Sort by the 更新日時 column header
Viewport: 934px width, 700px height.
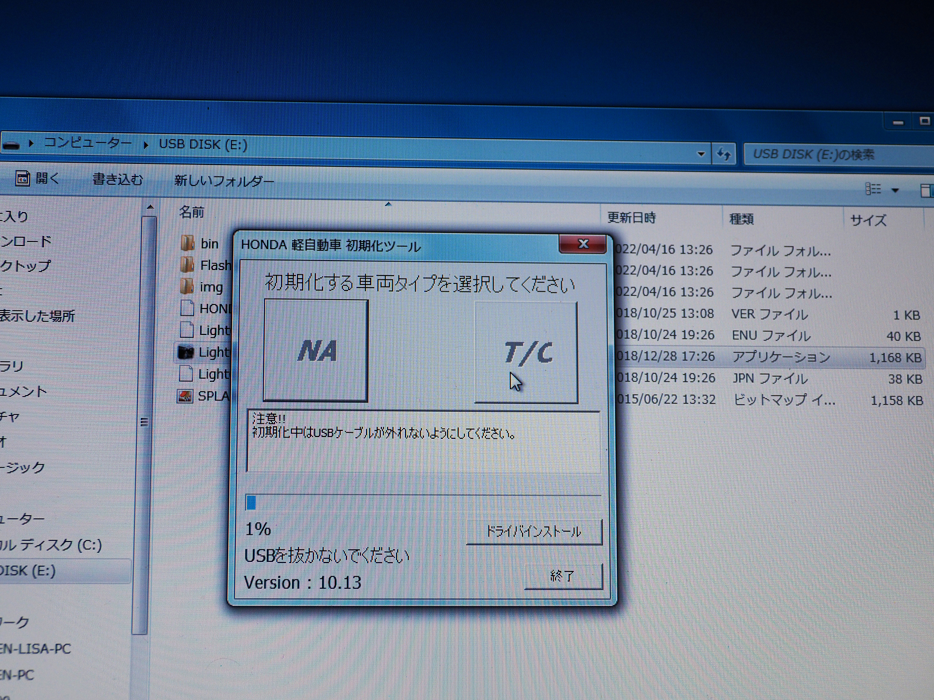pos(631,217)
